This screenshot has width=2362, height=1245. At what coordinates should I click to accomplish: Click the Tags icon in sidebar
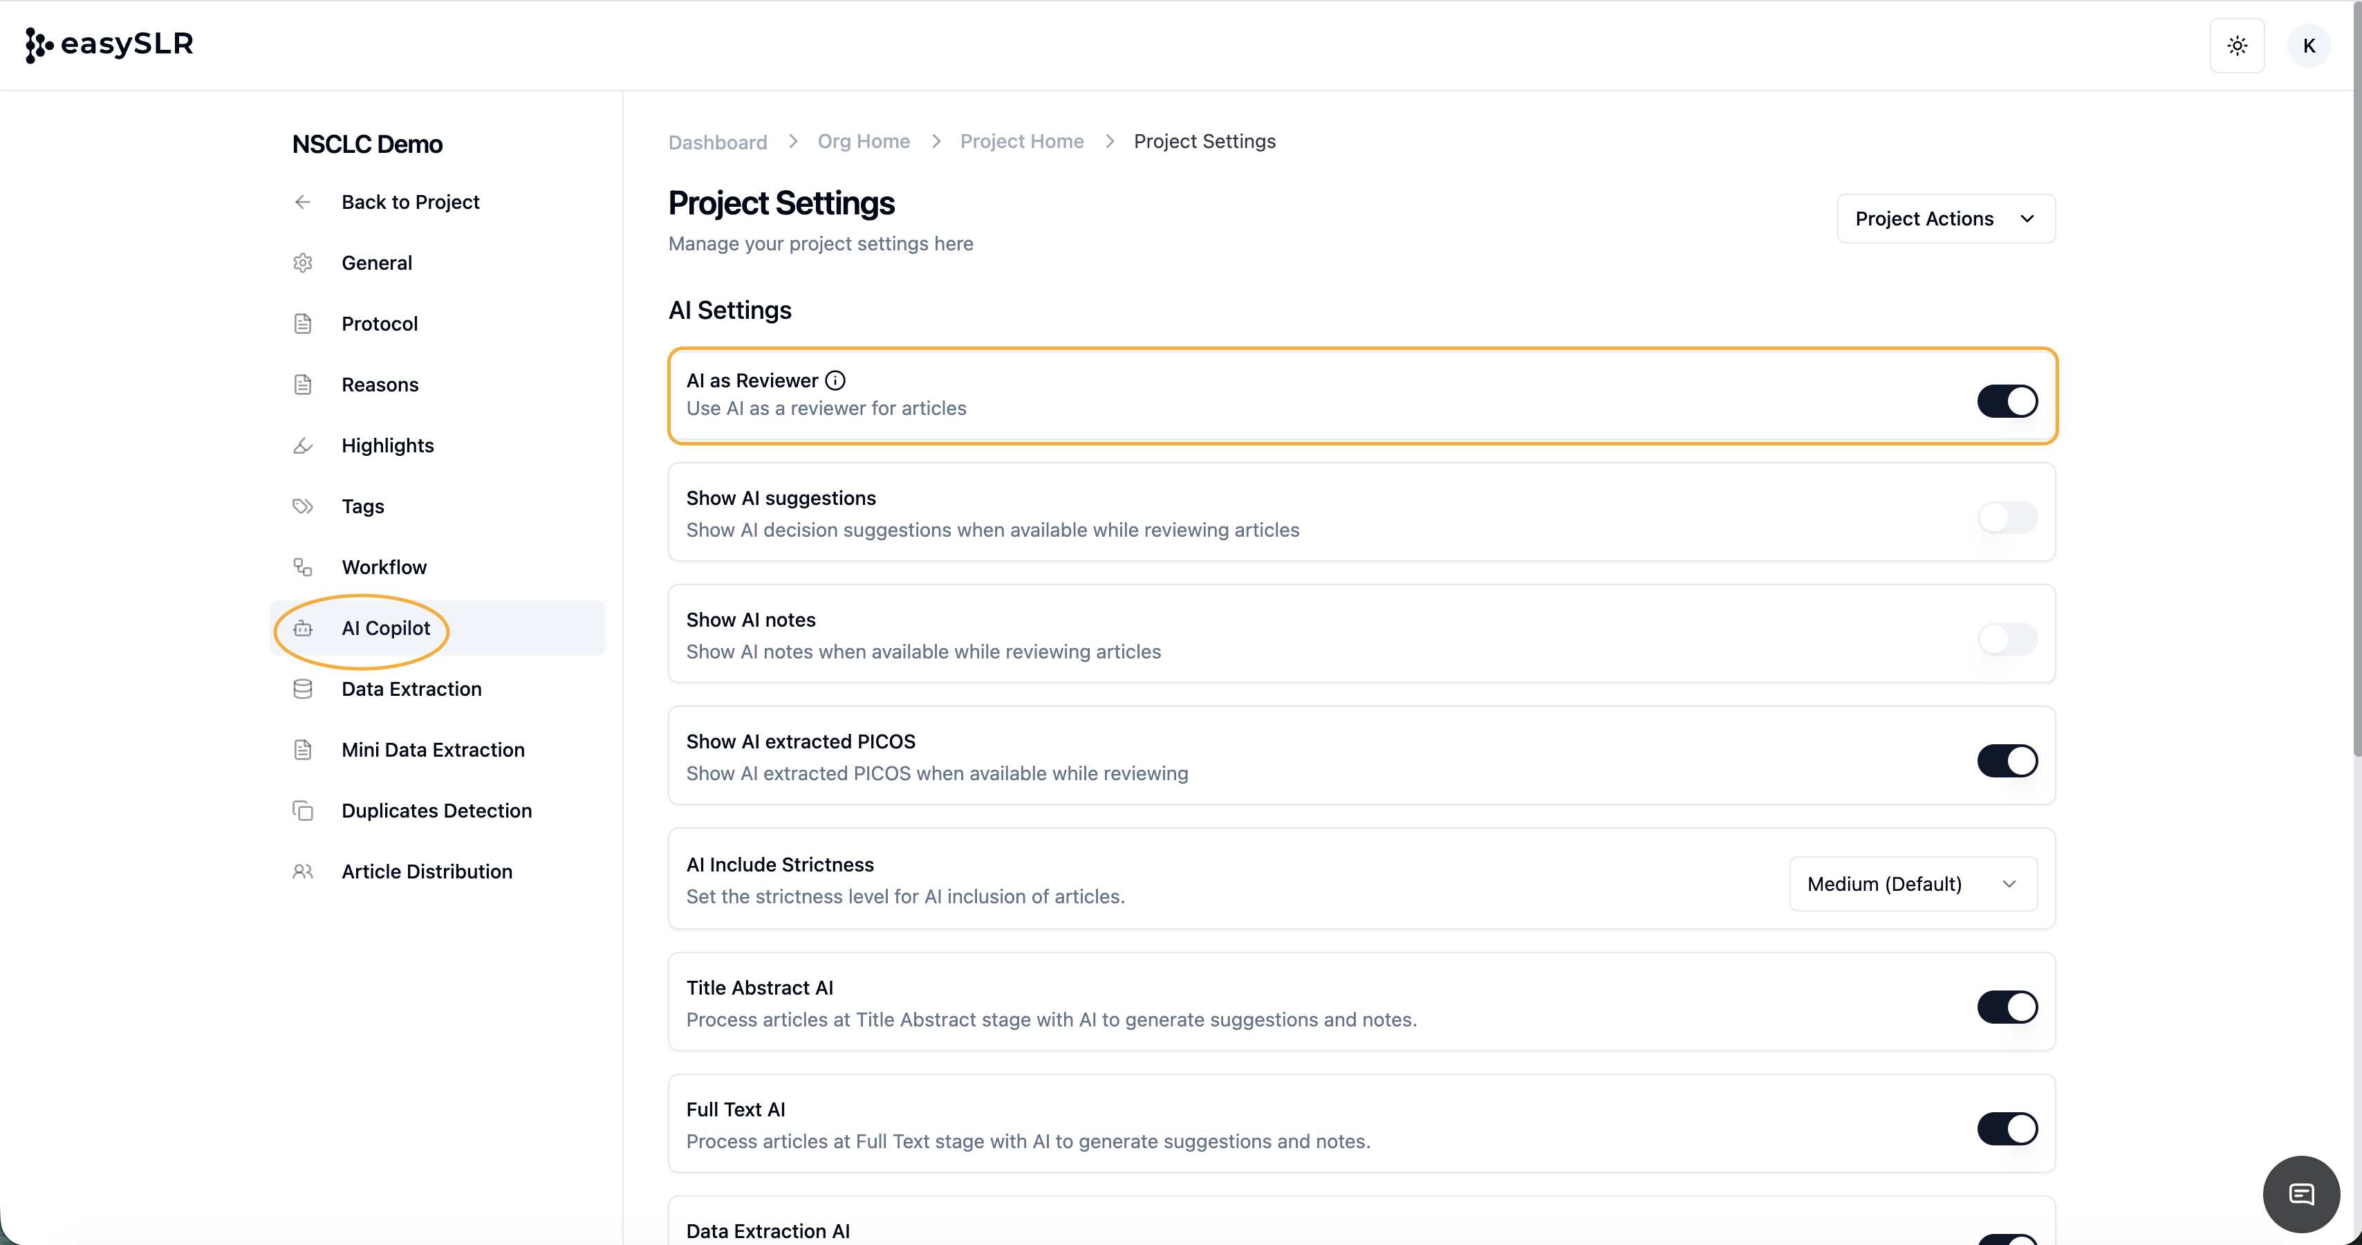click(303, 506)
